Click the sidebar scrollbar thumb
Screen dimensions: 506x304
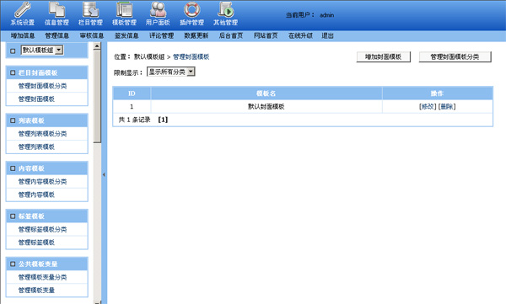[97, 96]
